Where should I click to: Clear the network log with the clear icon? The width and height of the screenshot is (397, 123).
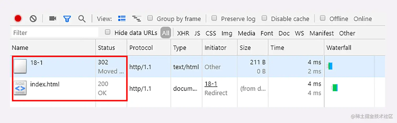point(33,19)
